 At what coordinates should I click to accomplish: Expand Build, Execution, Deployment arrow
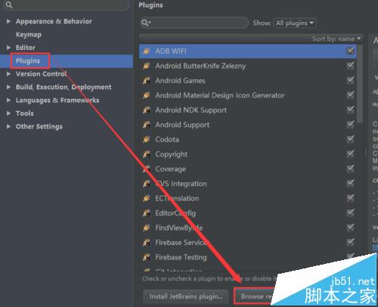[8, 87]
